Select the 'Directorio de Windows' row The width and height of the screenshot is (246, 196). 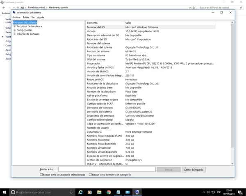pyautogui.click(x=150, y=108)
